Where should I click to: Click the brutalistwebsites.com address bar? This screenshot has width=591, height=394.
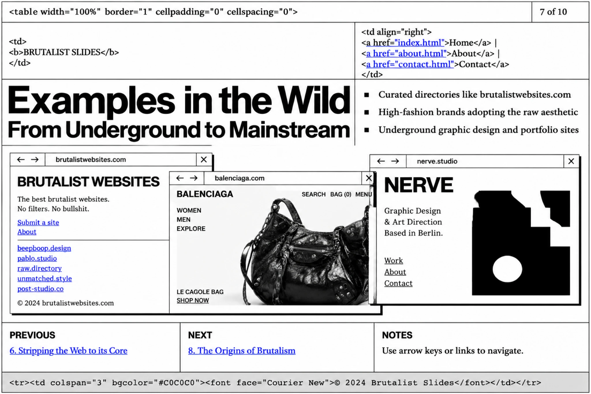coord(121,160)
